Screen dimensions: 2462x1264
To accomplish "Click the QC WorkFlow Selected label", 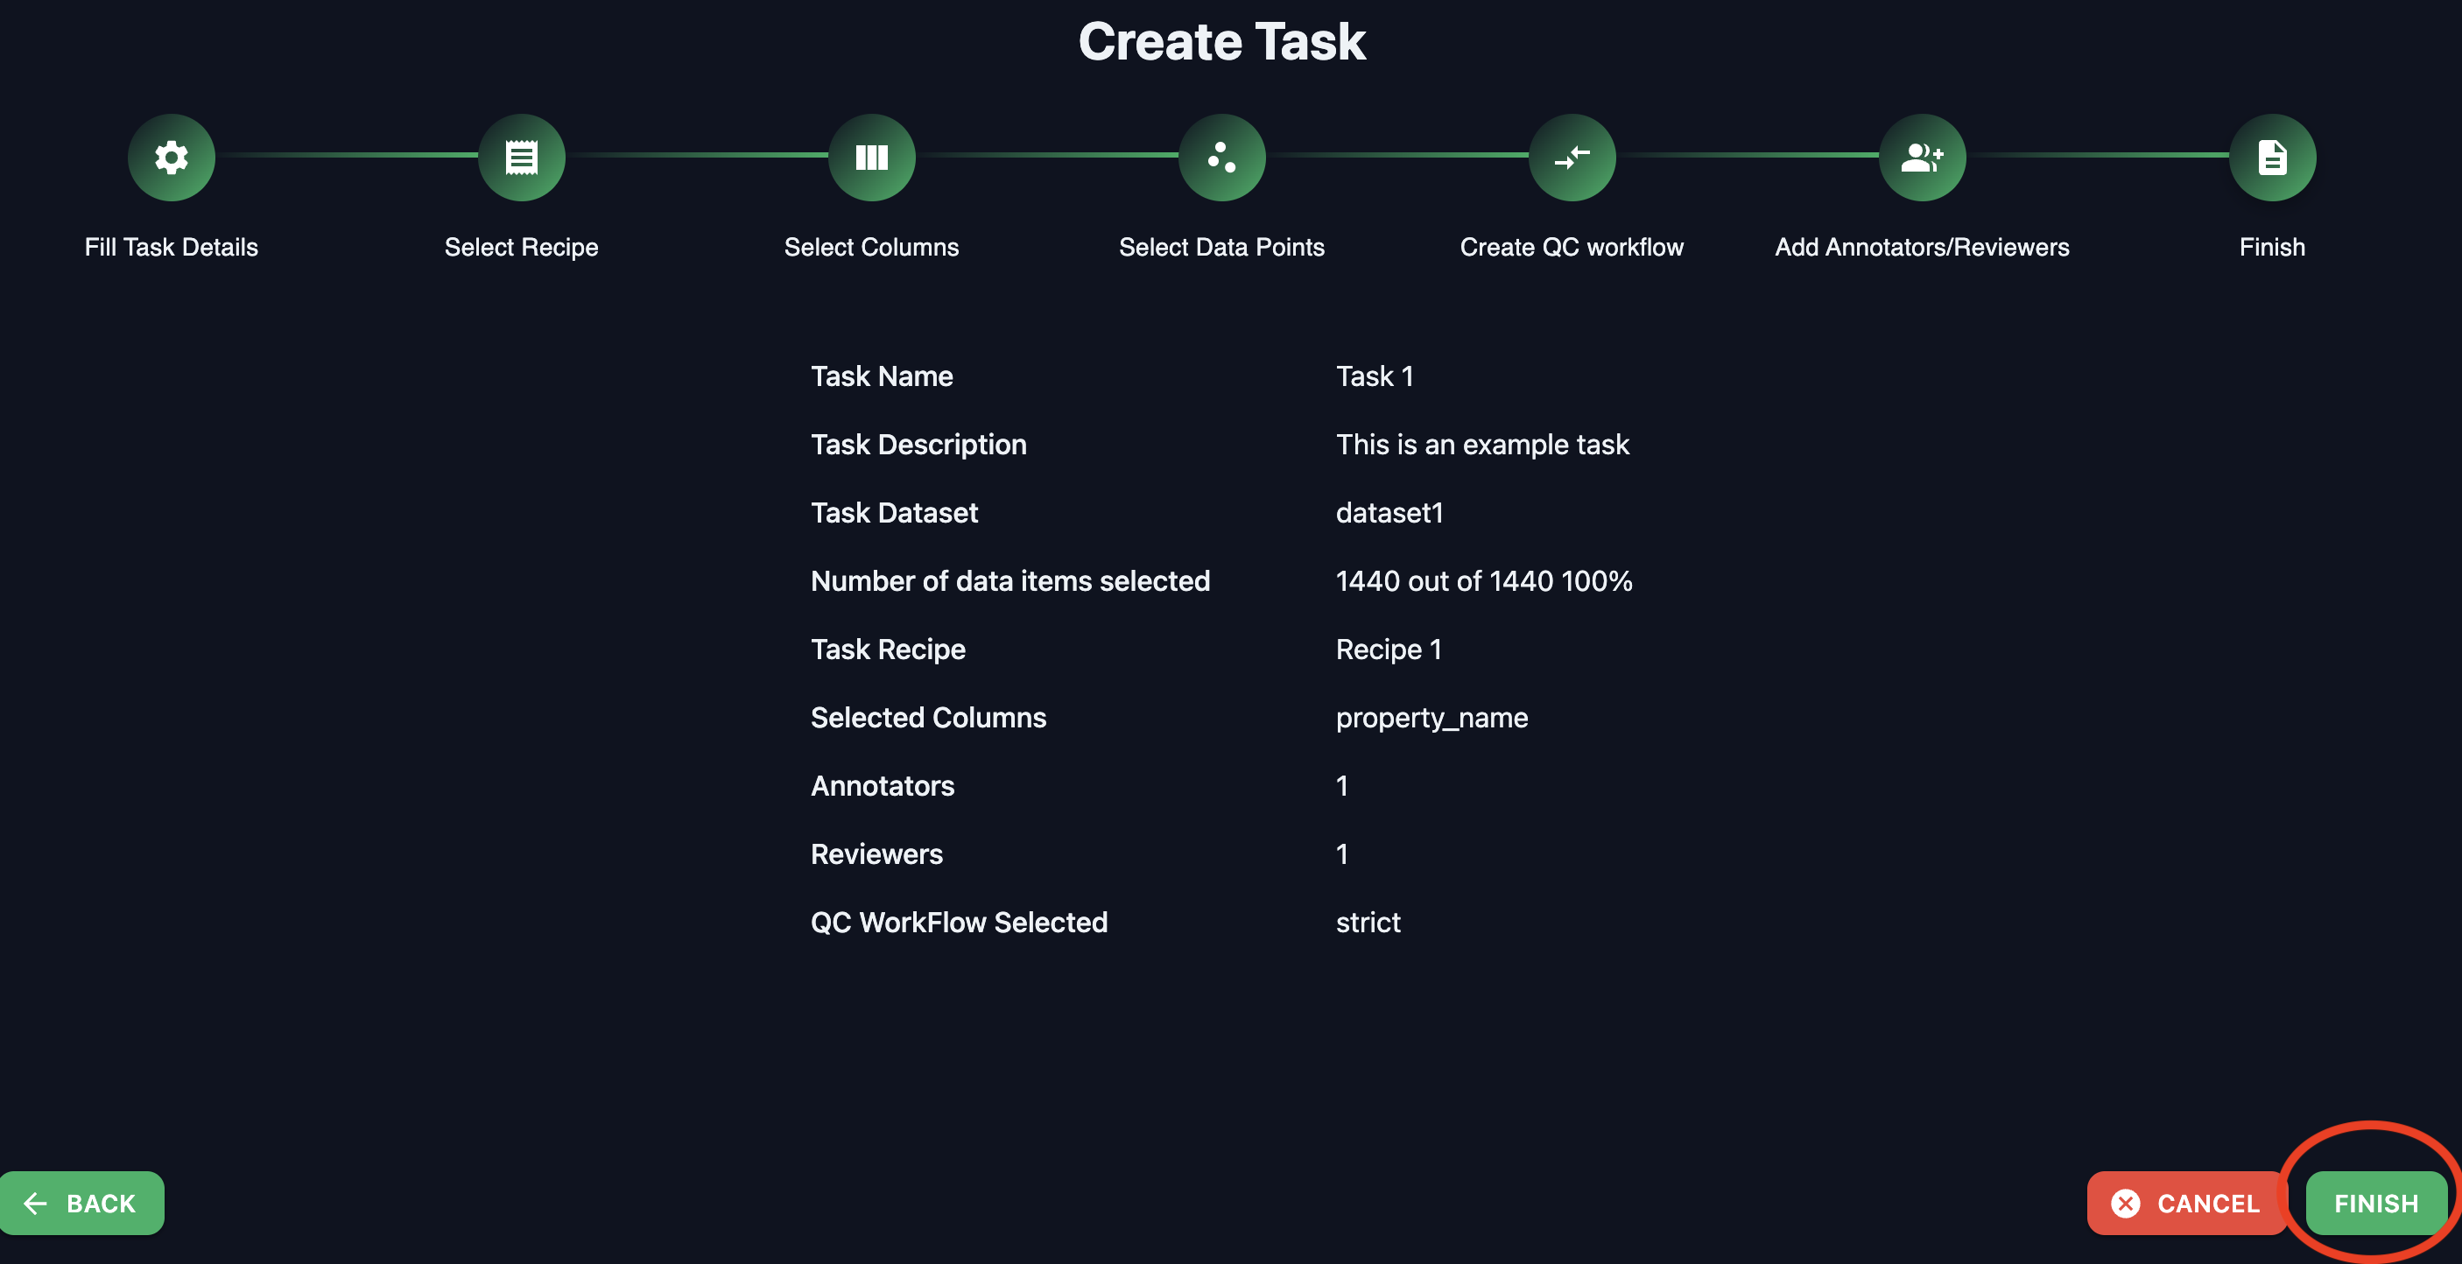I will pos(959,923).
